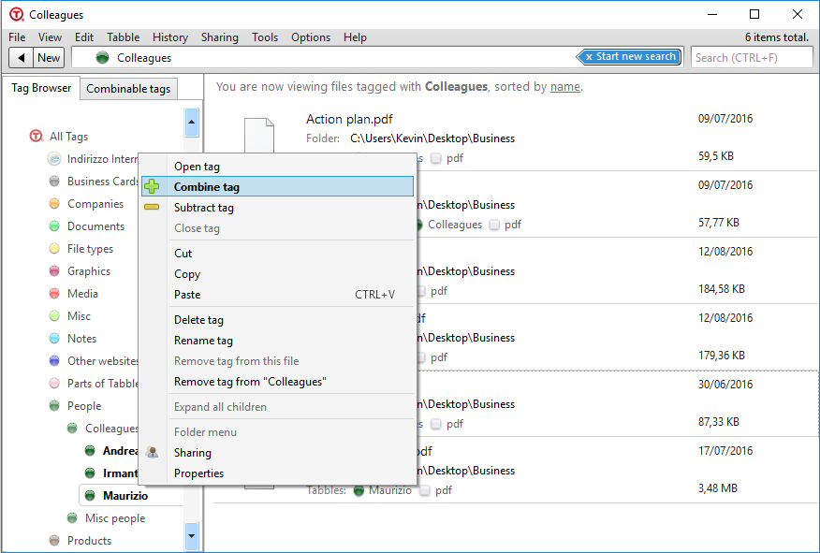This screenshot has width=820, height=553.
Task: Choose Copy in the context menu
Action: pyautogui.click(x=277, y=274)
